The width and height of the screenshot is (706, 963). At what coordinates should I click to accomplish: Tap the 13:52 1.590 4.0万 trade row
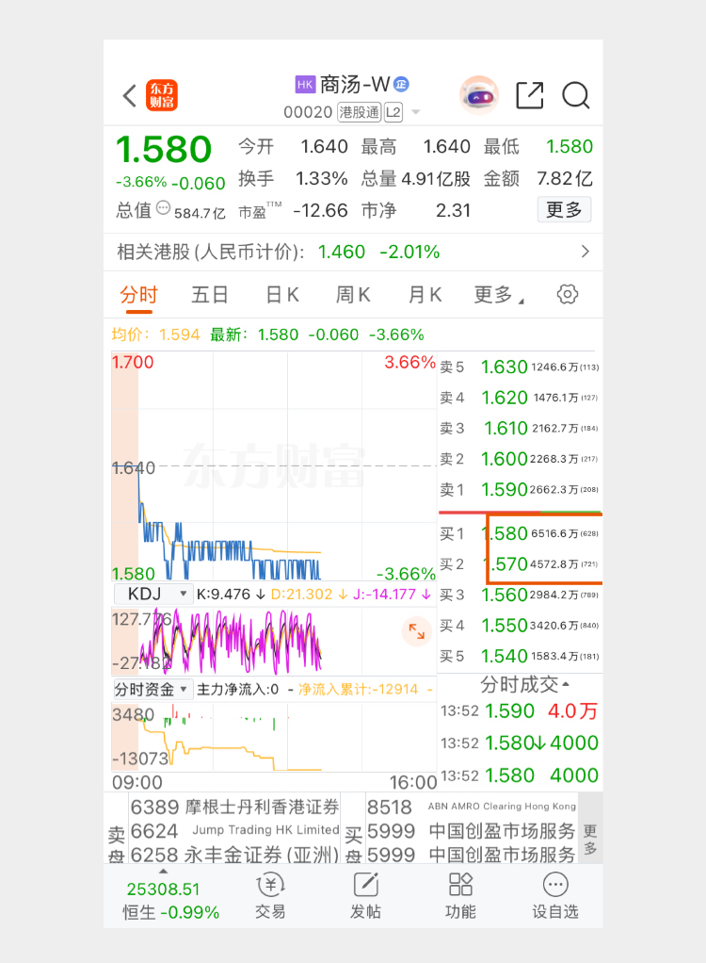point(520,711)
